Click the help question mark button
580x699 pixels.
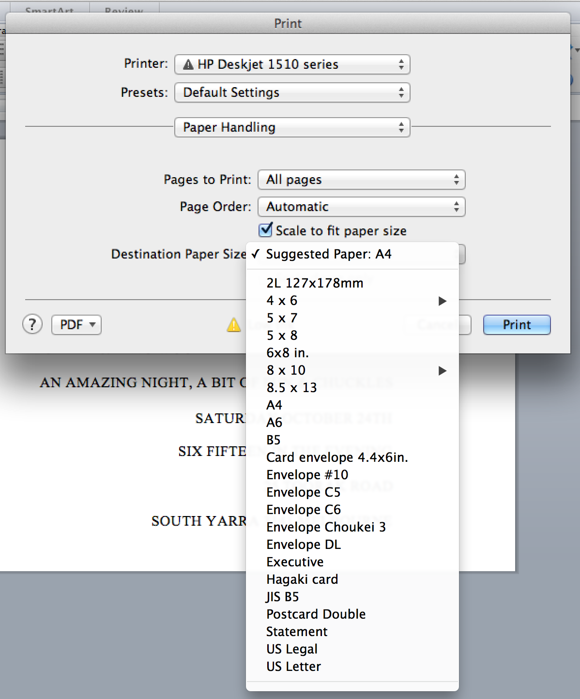pos(32,324)
